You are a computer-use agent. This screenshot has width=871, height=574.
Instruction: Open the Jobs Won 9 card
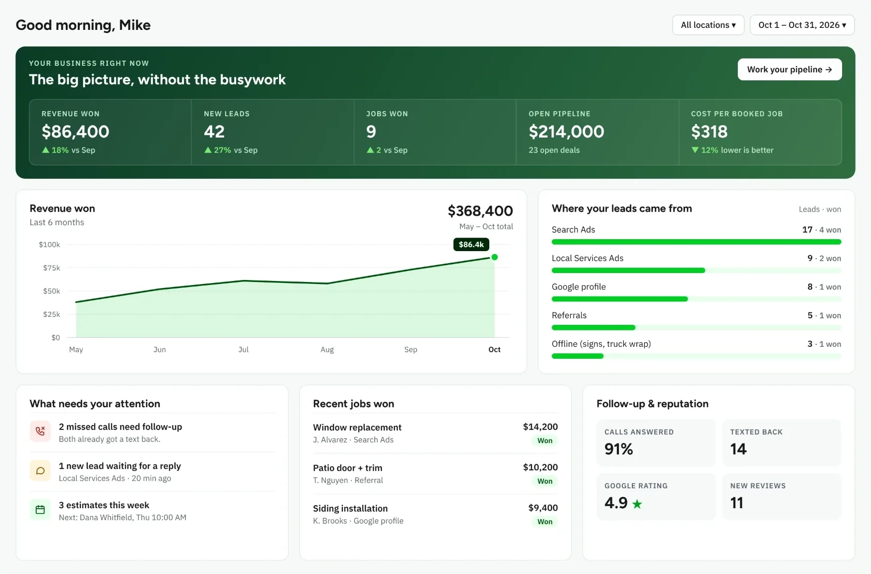435,132
